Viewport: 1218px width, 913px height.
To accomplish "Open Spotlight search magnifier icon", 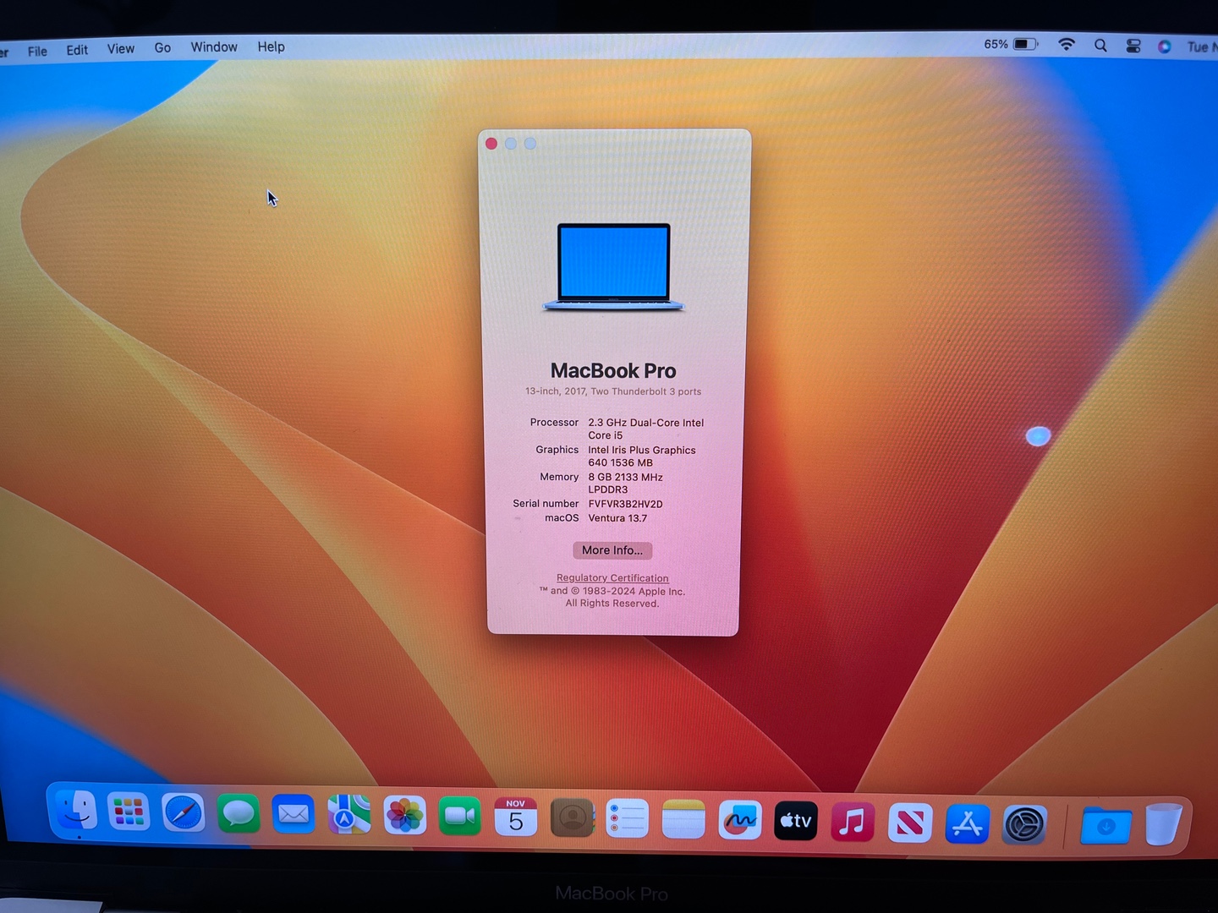I will point(1100,46).
